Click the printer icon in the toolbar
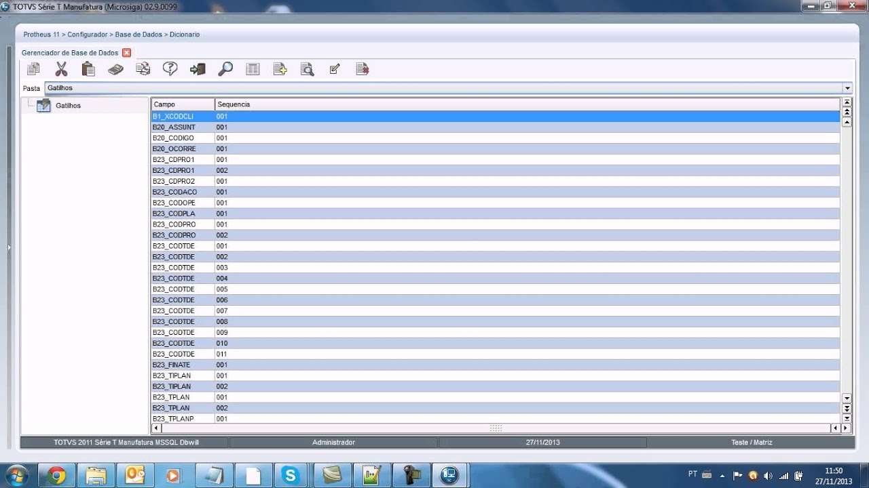Screen dimensions: 869x488 pos(143,69)
